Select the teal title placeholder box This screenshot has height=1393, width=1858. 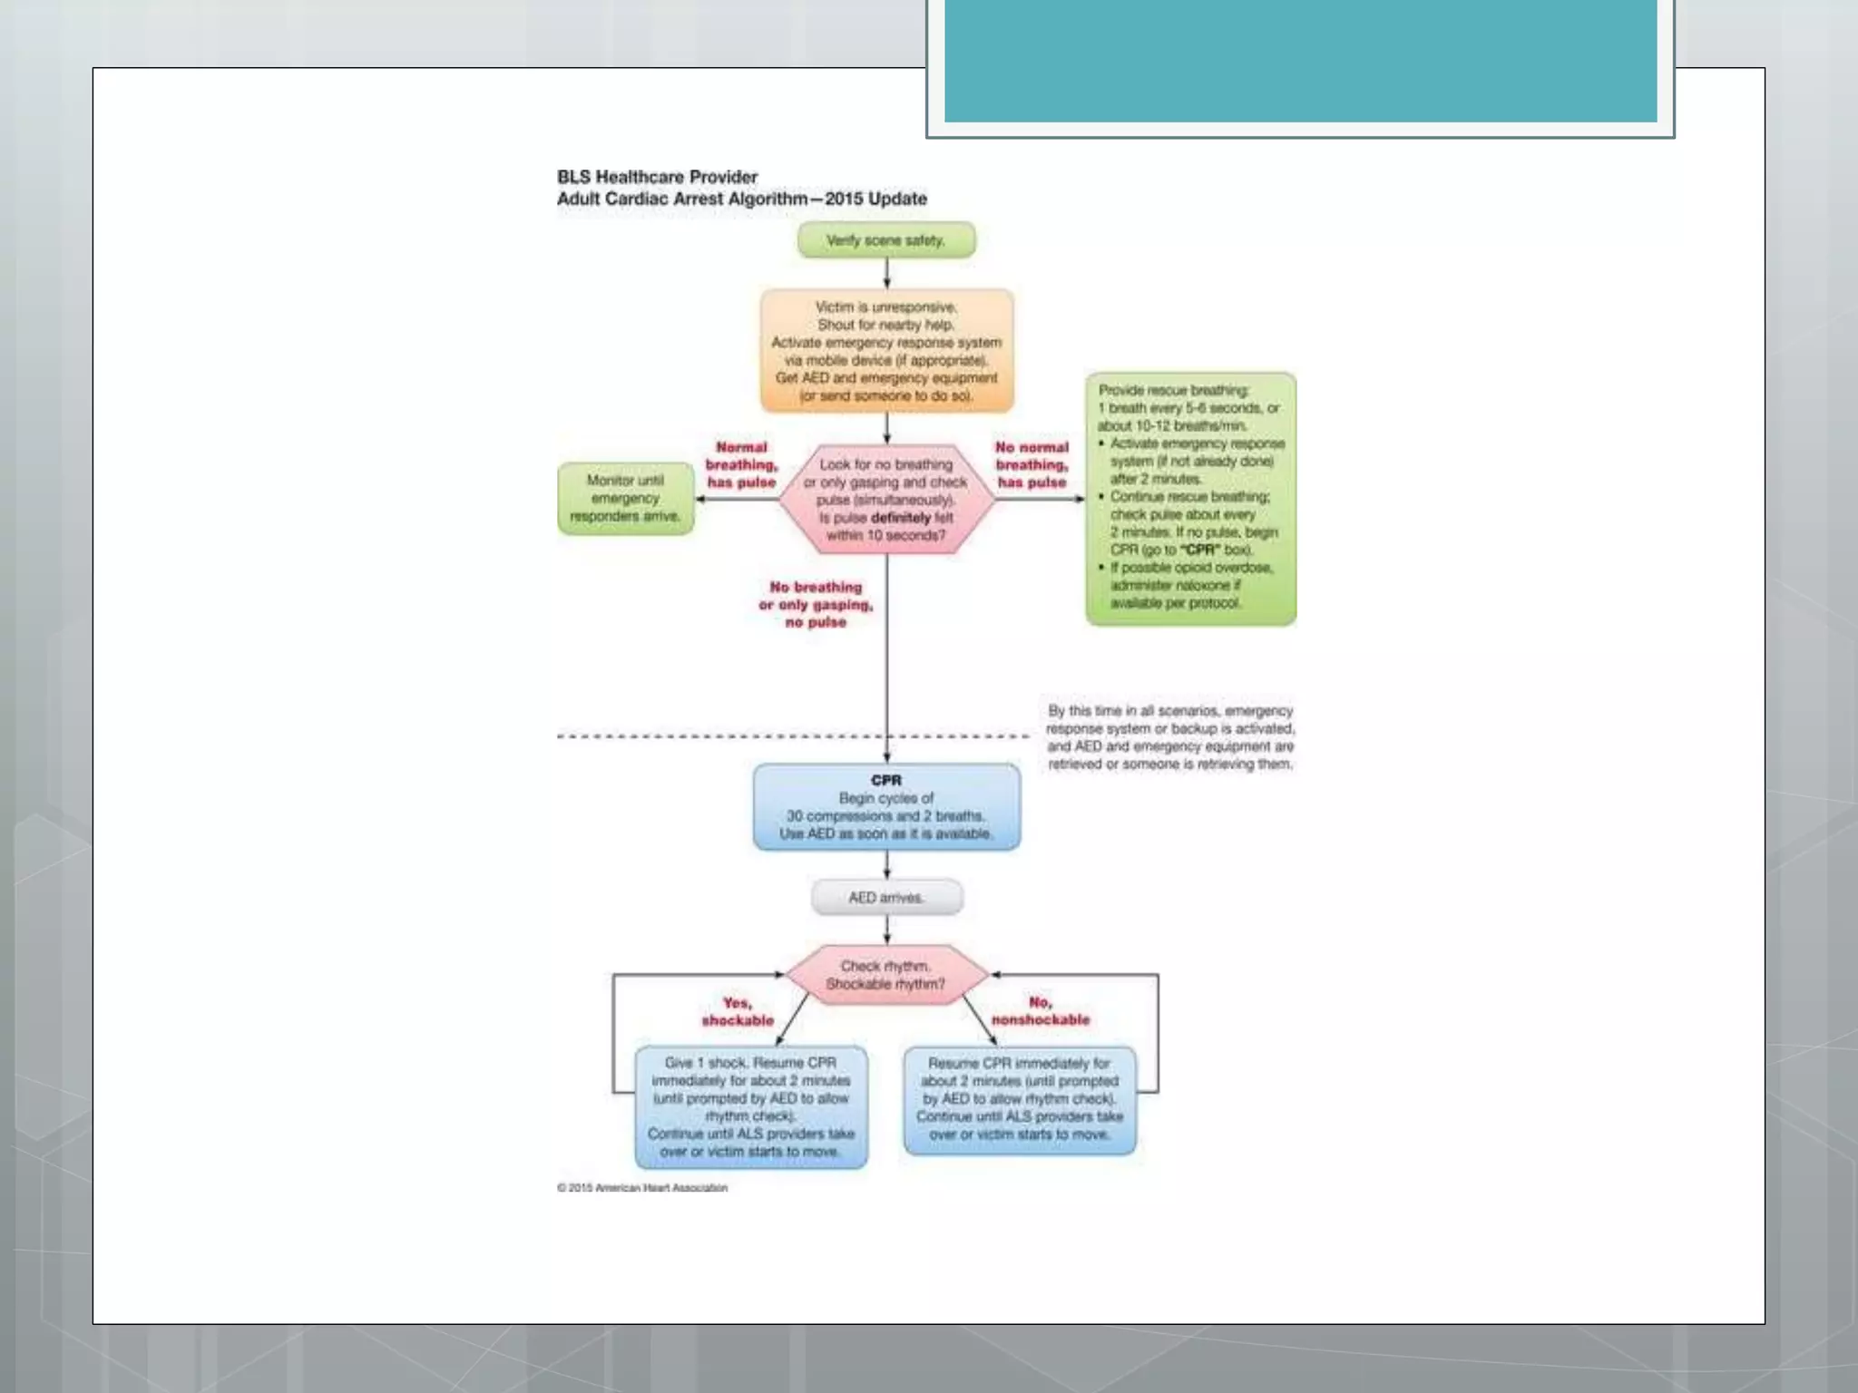(1300, 60)
